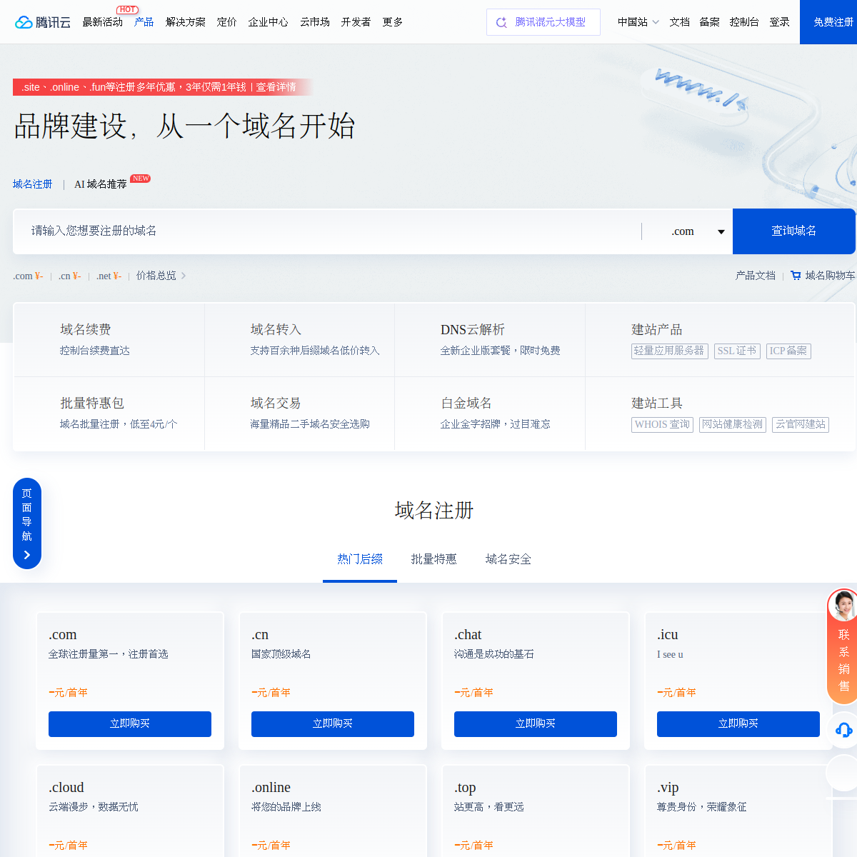This screenshot has height=857, width=857.
Task: Select 批量特惠 tab
Action: coord(434,559)
